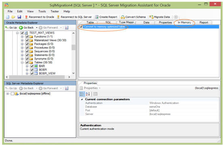224x146 pixels.
Task: Collapse the Tables (38/38) node
Action: 22,63
